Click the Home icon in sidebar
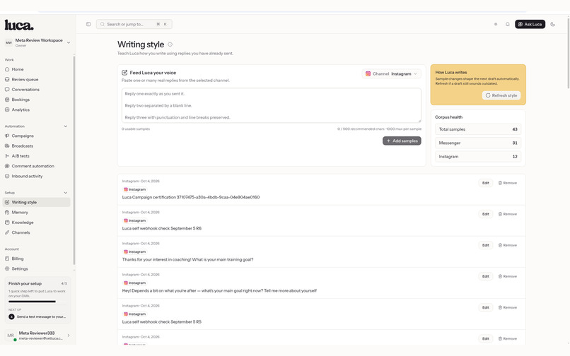 click(x=7, y=69)
